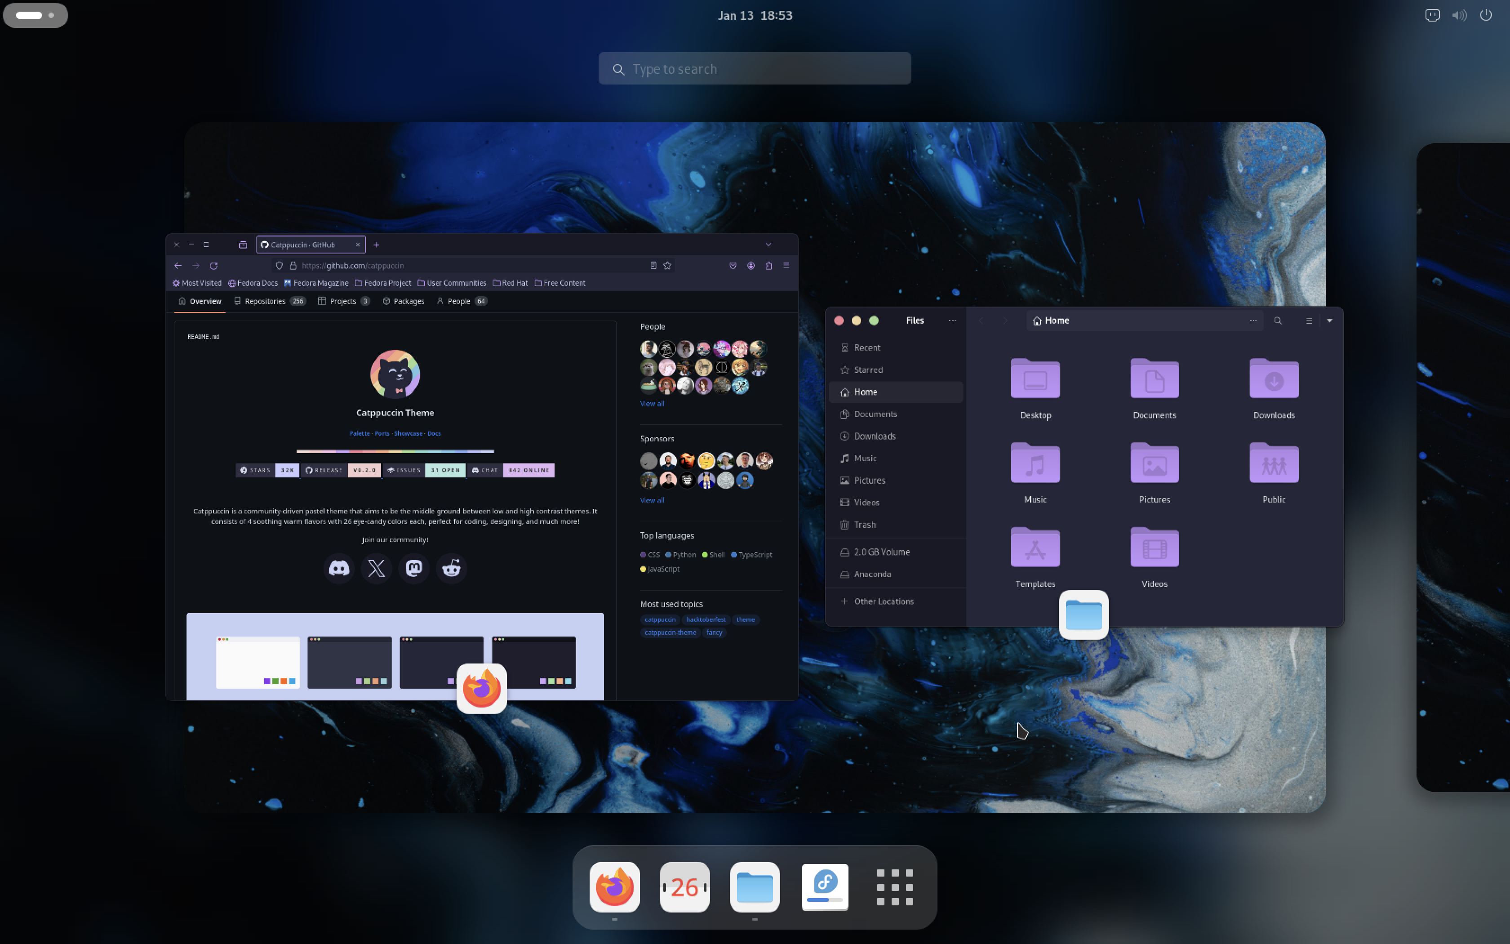Toggle list view in Files header
Image resolution: width=1510 pixels, height=944 pixels.
[1309, 320]
